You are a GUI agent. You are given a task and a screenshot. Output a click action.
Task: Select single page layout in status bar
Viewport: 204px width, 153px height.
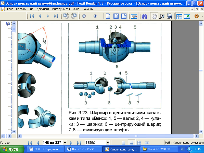[x=123, y=143]
